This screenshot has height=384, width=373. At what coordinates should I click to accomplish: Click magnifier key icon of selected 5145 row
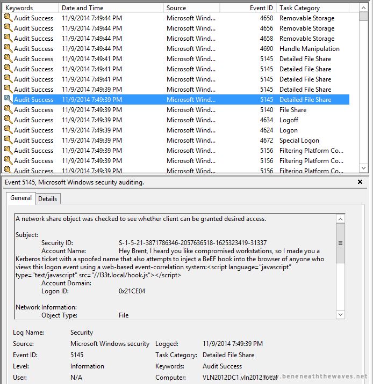[x=9, y=99]
